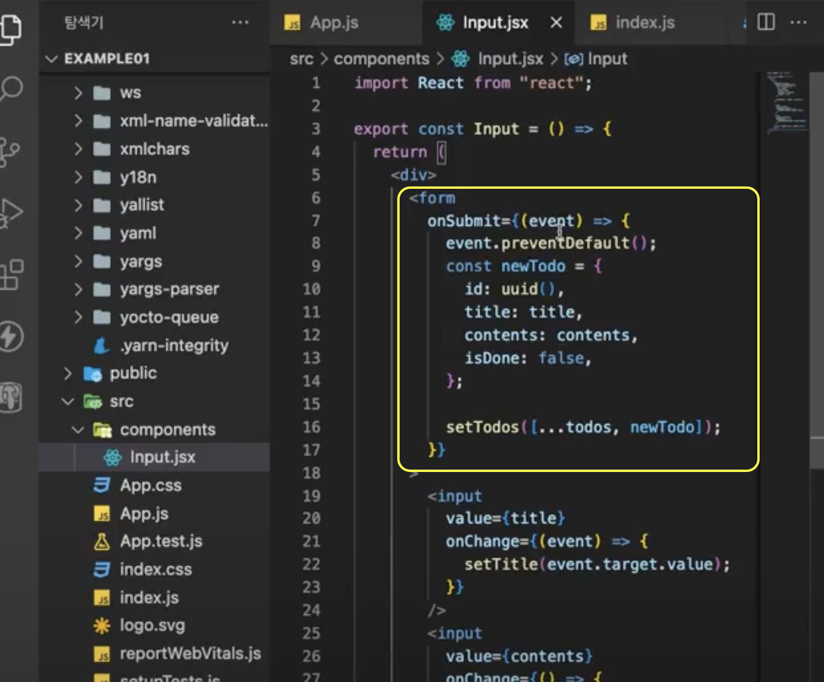Click the CSS icon beside App.css
824x682 pixels.
click(102, 486)
